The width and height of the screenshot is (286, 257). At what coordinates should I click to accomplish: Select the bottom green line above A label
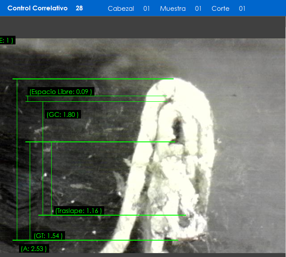(95, 240)
